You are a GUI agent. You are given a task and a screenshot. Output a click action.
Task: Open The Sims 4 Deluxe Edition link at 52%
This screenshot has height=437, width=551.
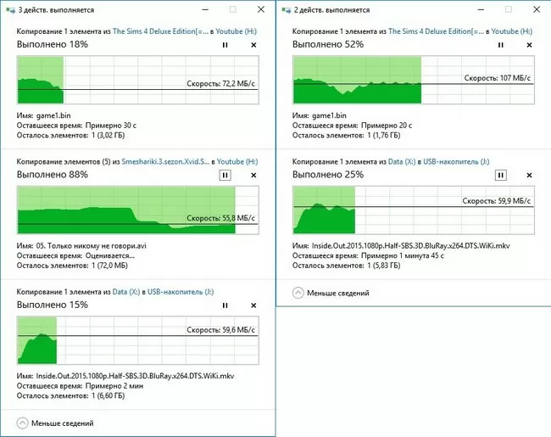436,31
